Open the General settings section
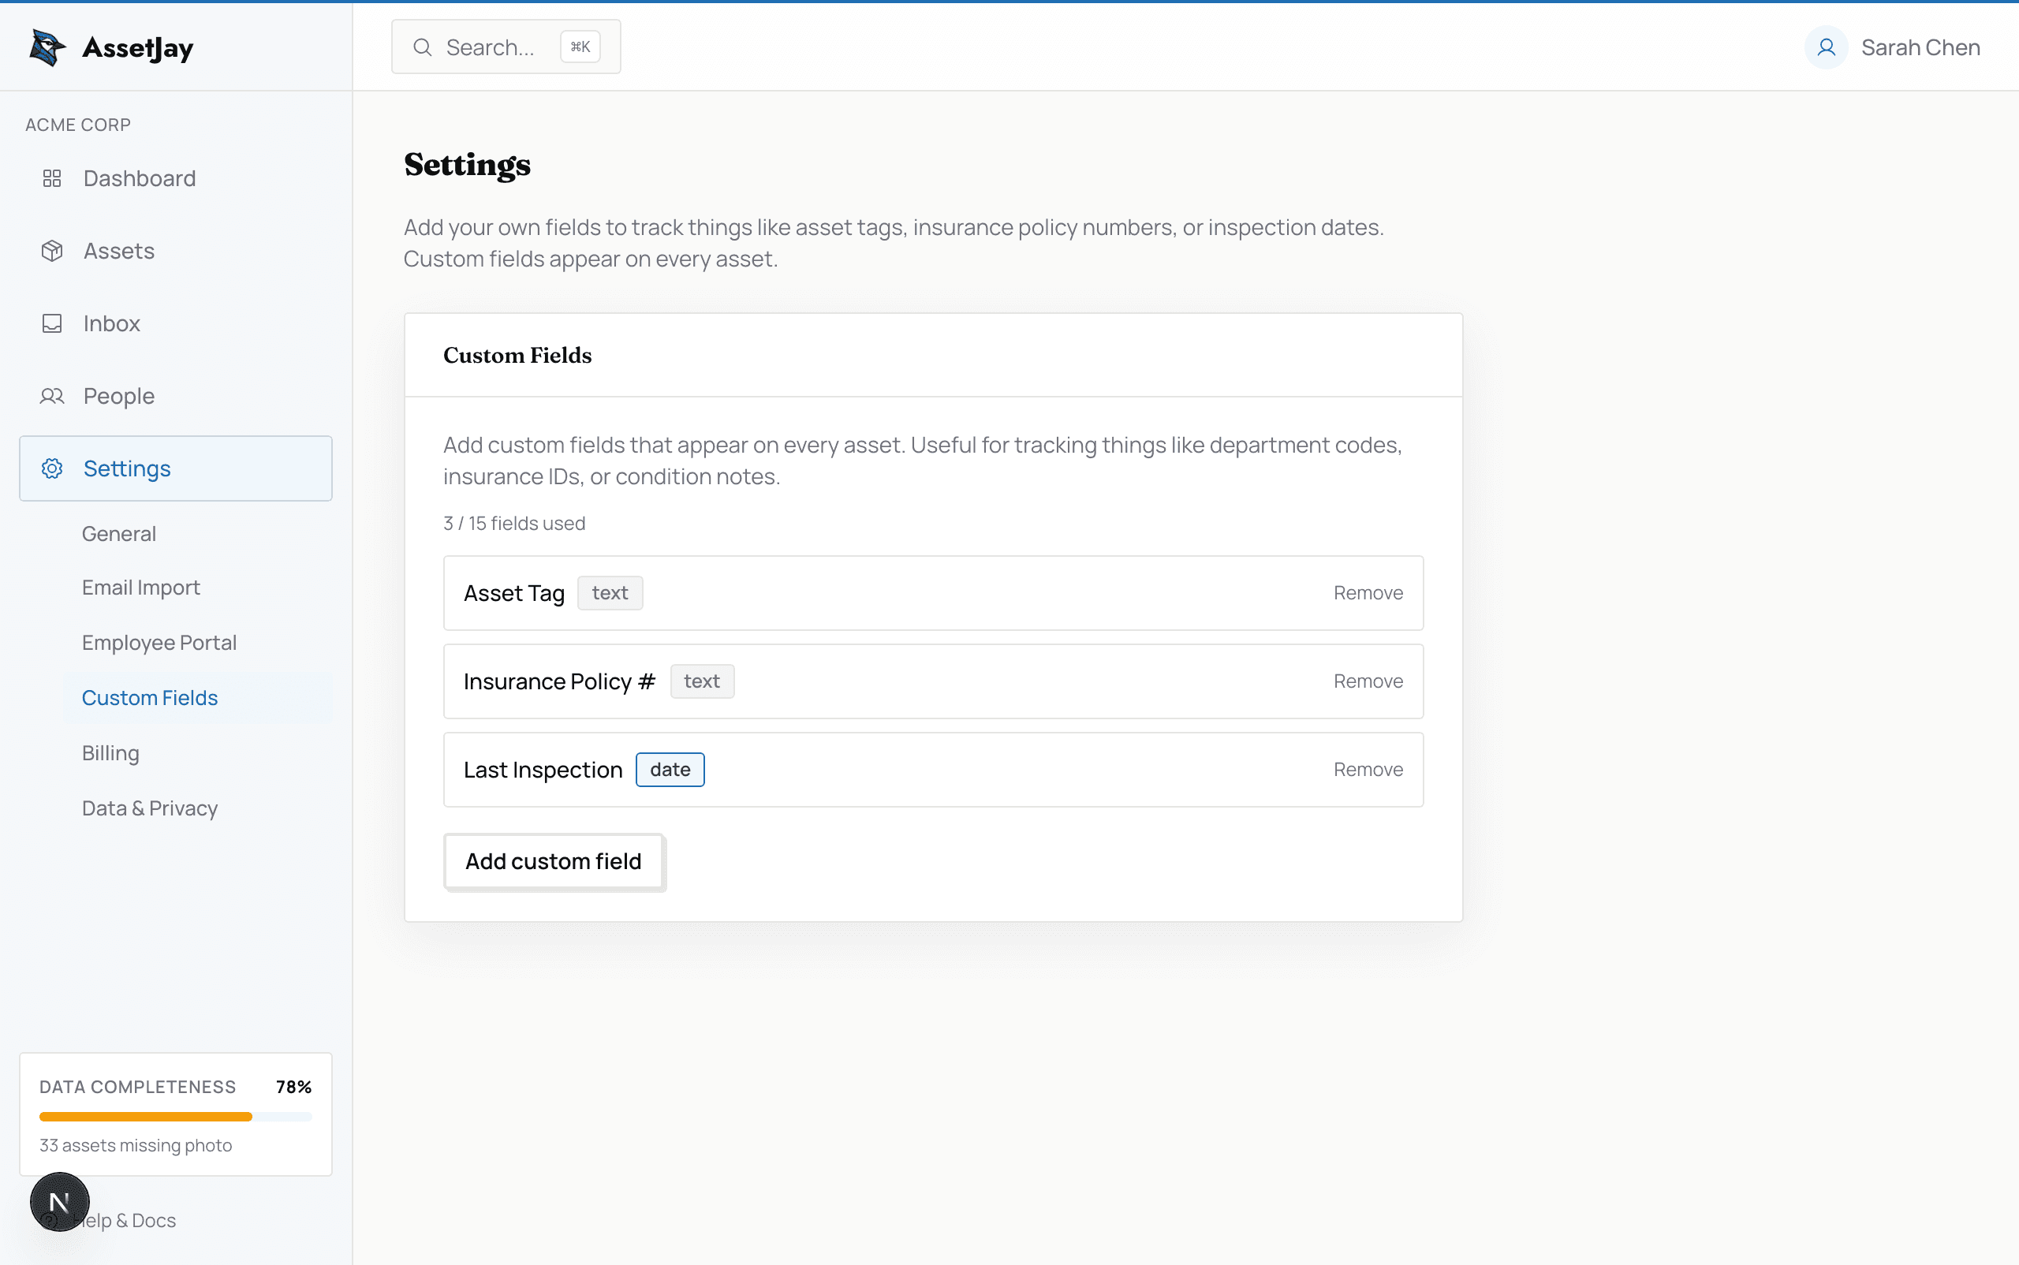2019x1265 pixels. coord(119,533)
